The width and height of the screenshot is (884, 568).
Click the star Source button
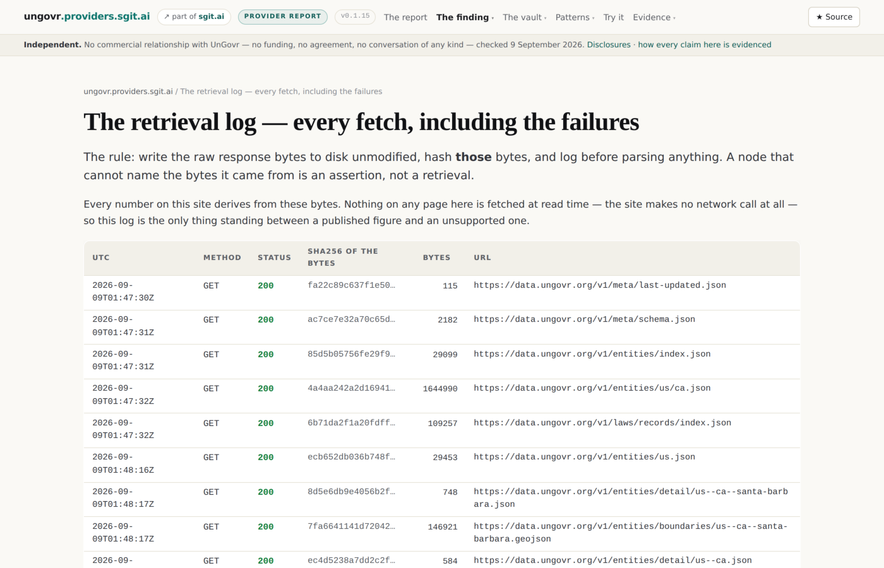tap(834, 17)
